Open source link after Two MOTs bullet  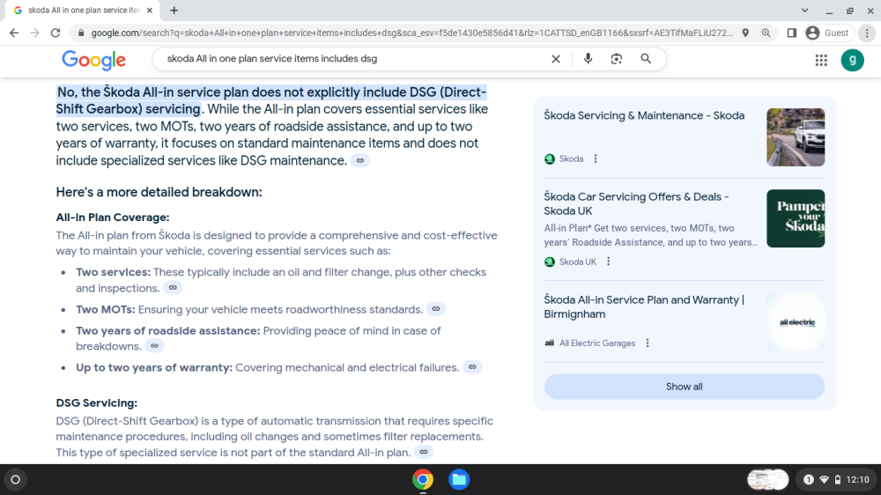(x=436, y=309)
